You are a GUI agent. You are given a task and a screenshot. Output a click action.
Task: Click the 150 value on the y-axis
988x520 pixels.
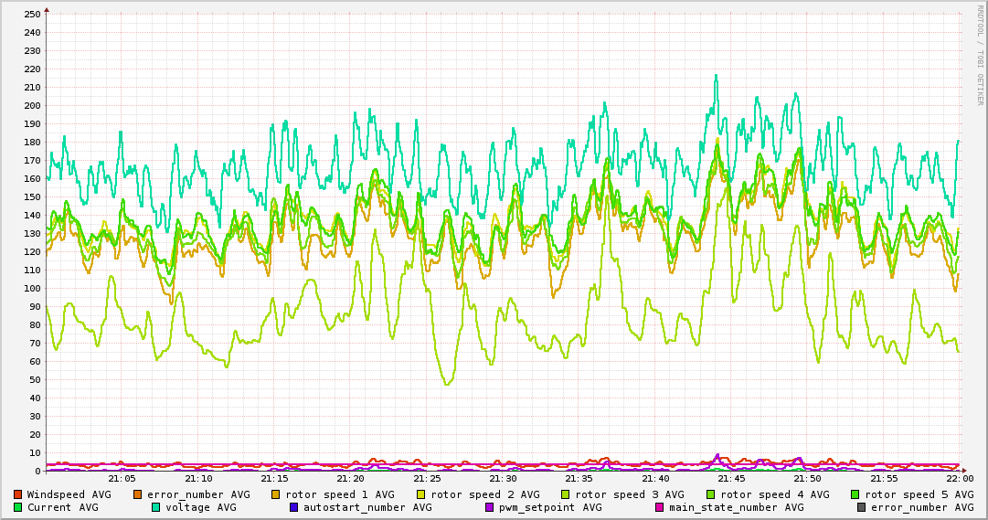pyautogui.click(x=32, y=197)
